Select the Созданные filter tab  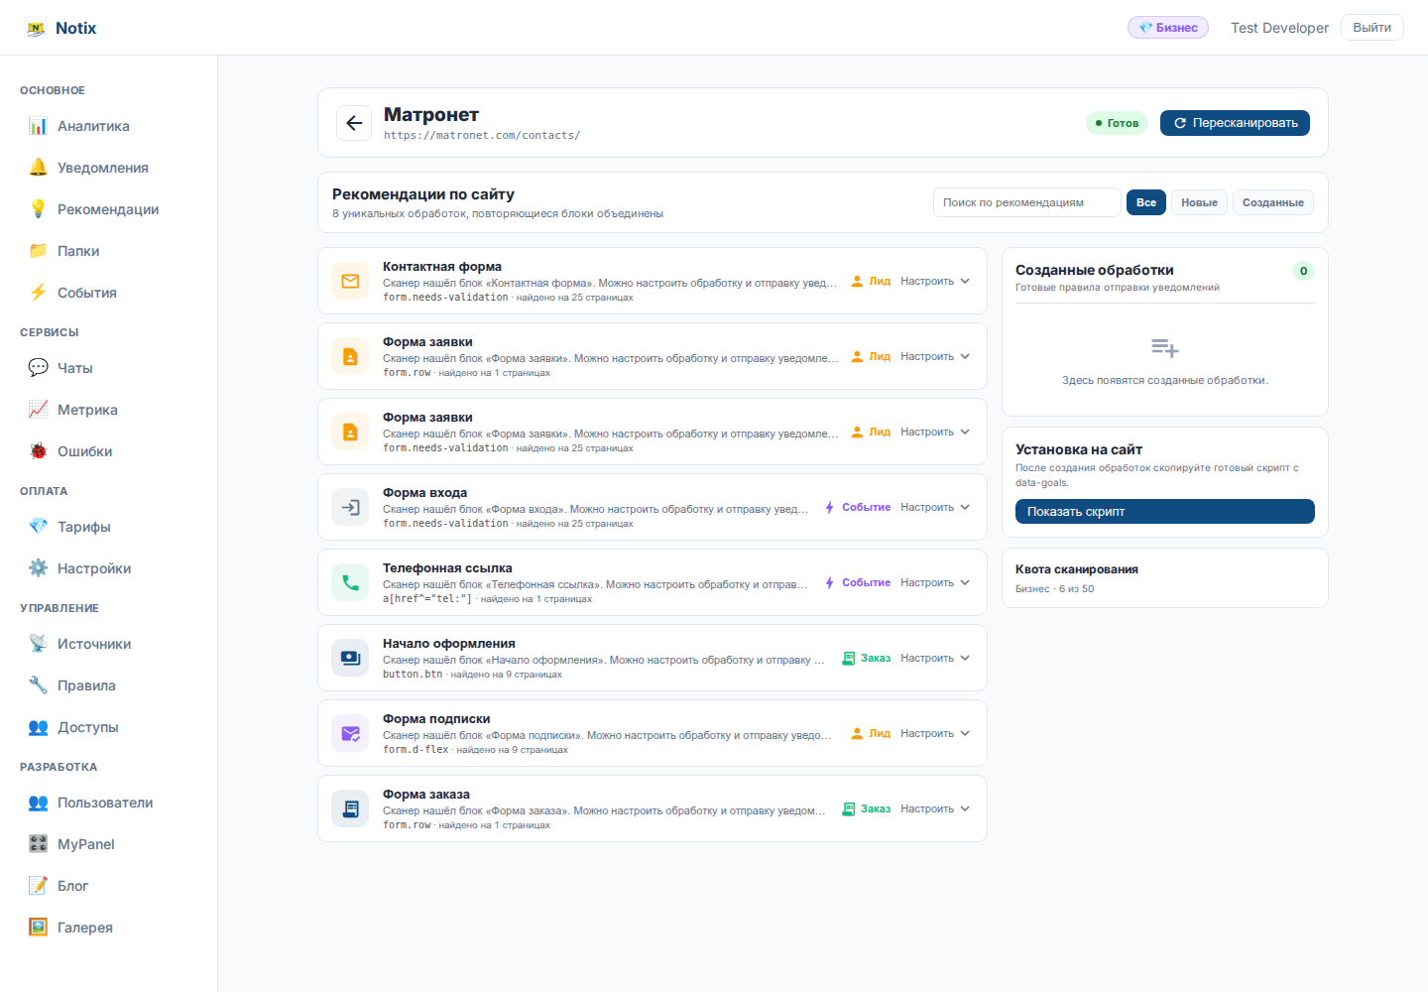[x=1273, y=202]
